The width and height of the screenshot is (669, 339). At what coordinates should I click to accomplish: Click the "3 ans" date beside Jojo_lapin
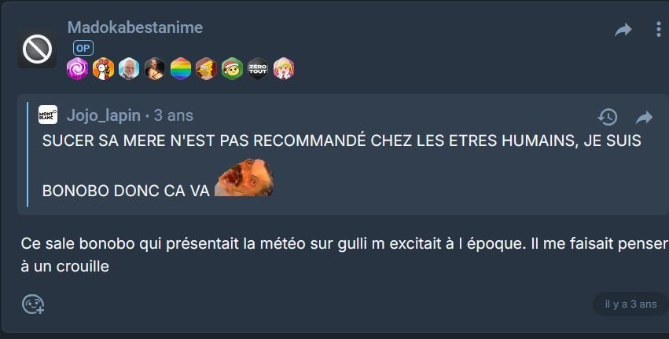174,115
